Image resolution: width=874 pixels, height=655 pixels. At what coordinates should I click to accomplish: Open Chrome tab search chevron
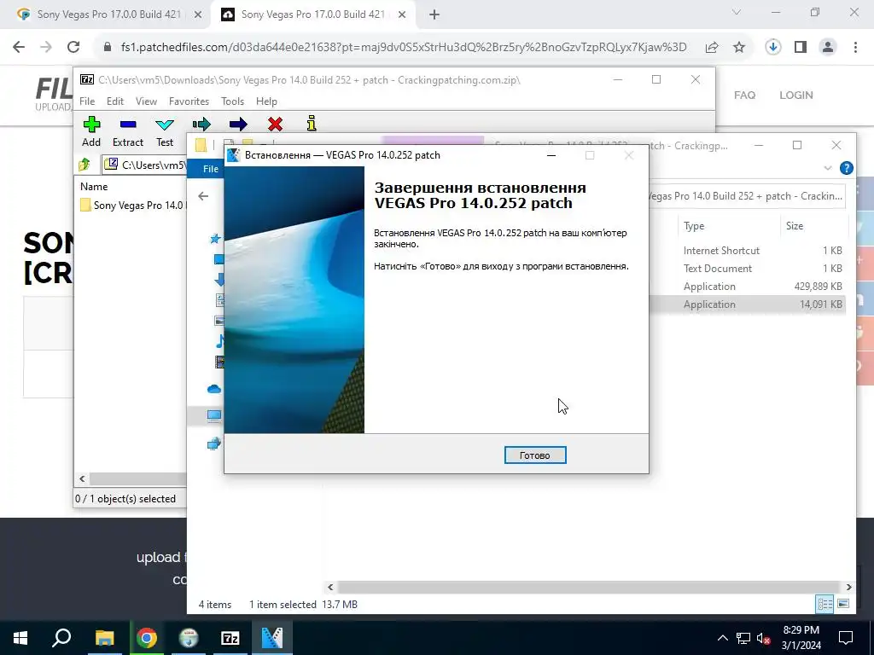(737, 12)
